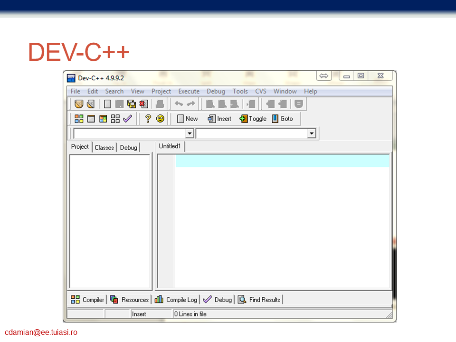Image resolution: width=456 pixels, height=342 pixels.
Task: Switch to the Classes tab
Action: pyautogui.click(x=104, y=147)
